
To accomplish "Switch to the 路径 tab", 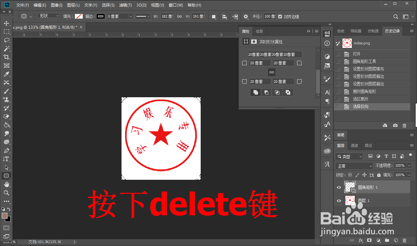I will [368, 146].
